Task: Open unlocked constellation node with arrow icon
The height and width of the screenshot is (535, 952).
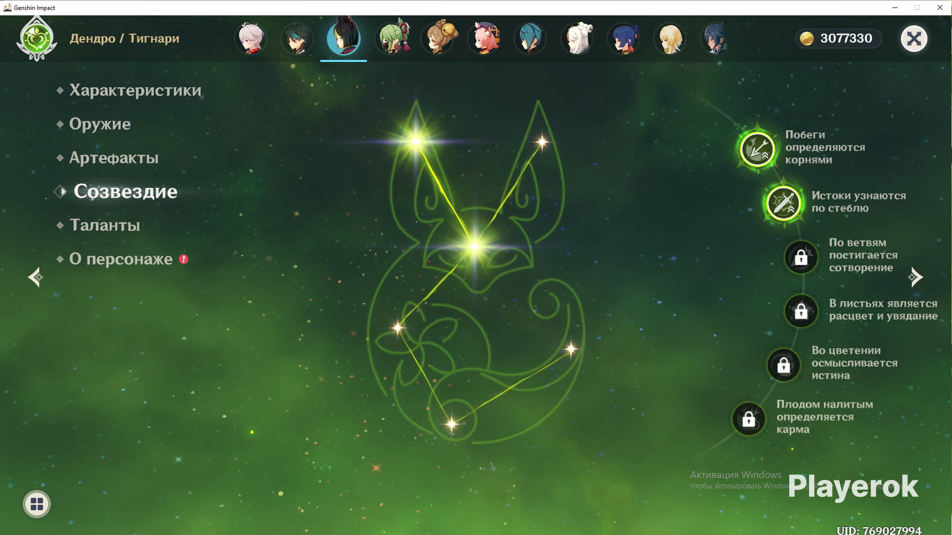Action: tap(757, 149)
